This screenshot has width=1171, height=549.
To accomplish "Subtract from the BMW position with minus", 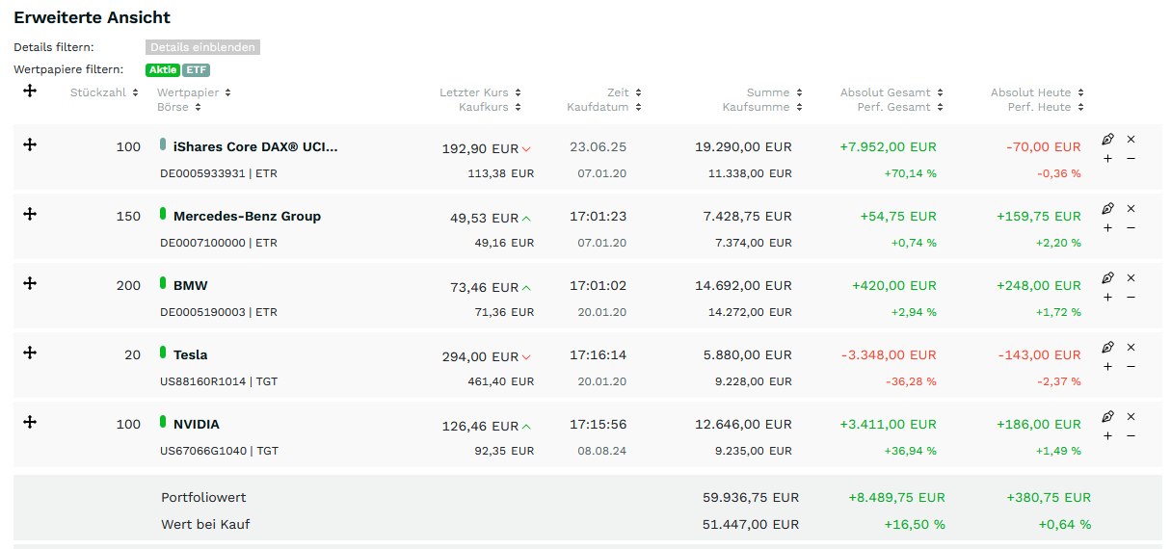I will click(x=1131, y=297).
